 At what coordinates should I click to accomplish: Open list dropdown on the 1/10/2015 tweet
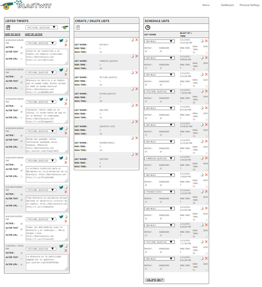click(x=41, y=249)
